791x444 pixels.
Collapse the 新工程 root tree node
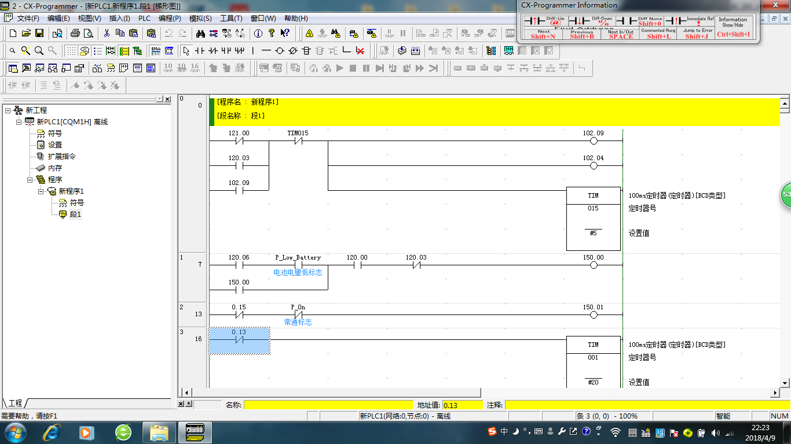[8, 110]
